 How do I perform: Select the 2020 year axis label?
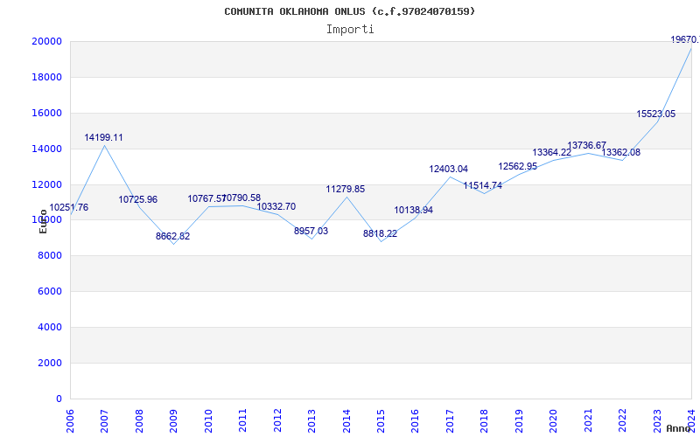(554, 421)
